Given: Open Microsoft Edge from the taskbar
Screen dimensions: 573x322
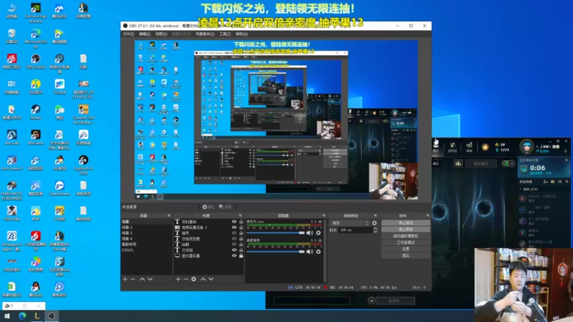Looking at the screenshot, I should tap(22, 316).
